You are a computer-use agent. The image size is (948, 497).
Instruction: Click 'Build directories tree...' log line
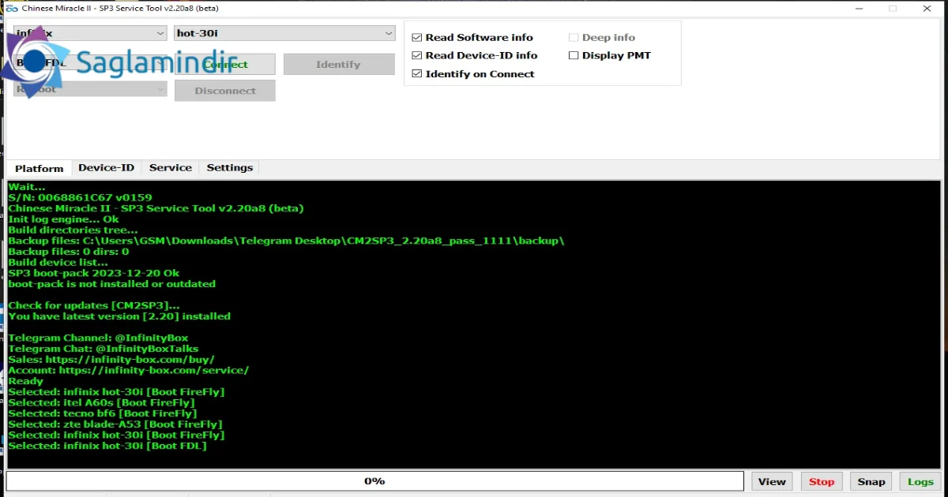(x=73, y=230)
